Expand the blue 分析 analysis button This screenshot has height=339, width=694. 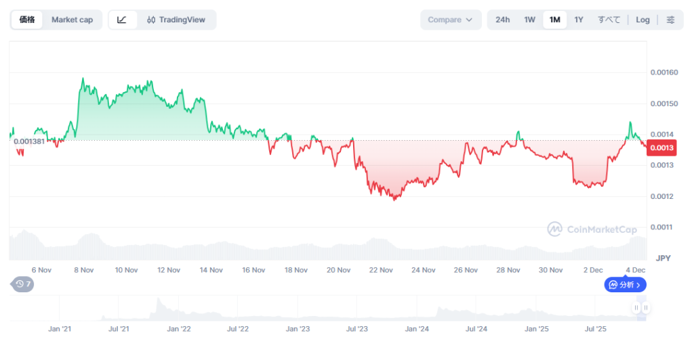coord(625,285)
